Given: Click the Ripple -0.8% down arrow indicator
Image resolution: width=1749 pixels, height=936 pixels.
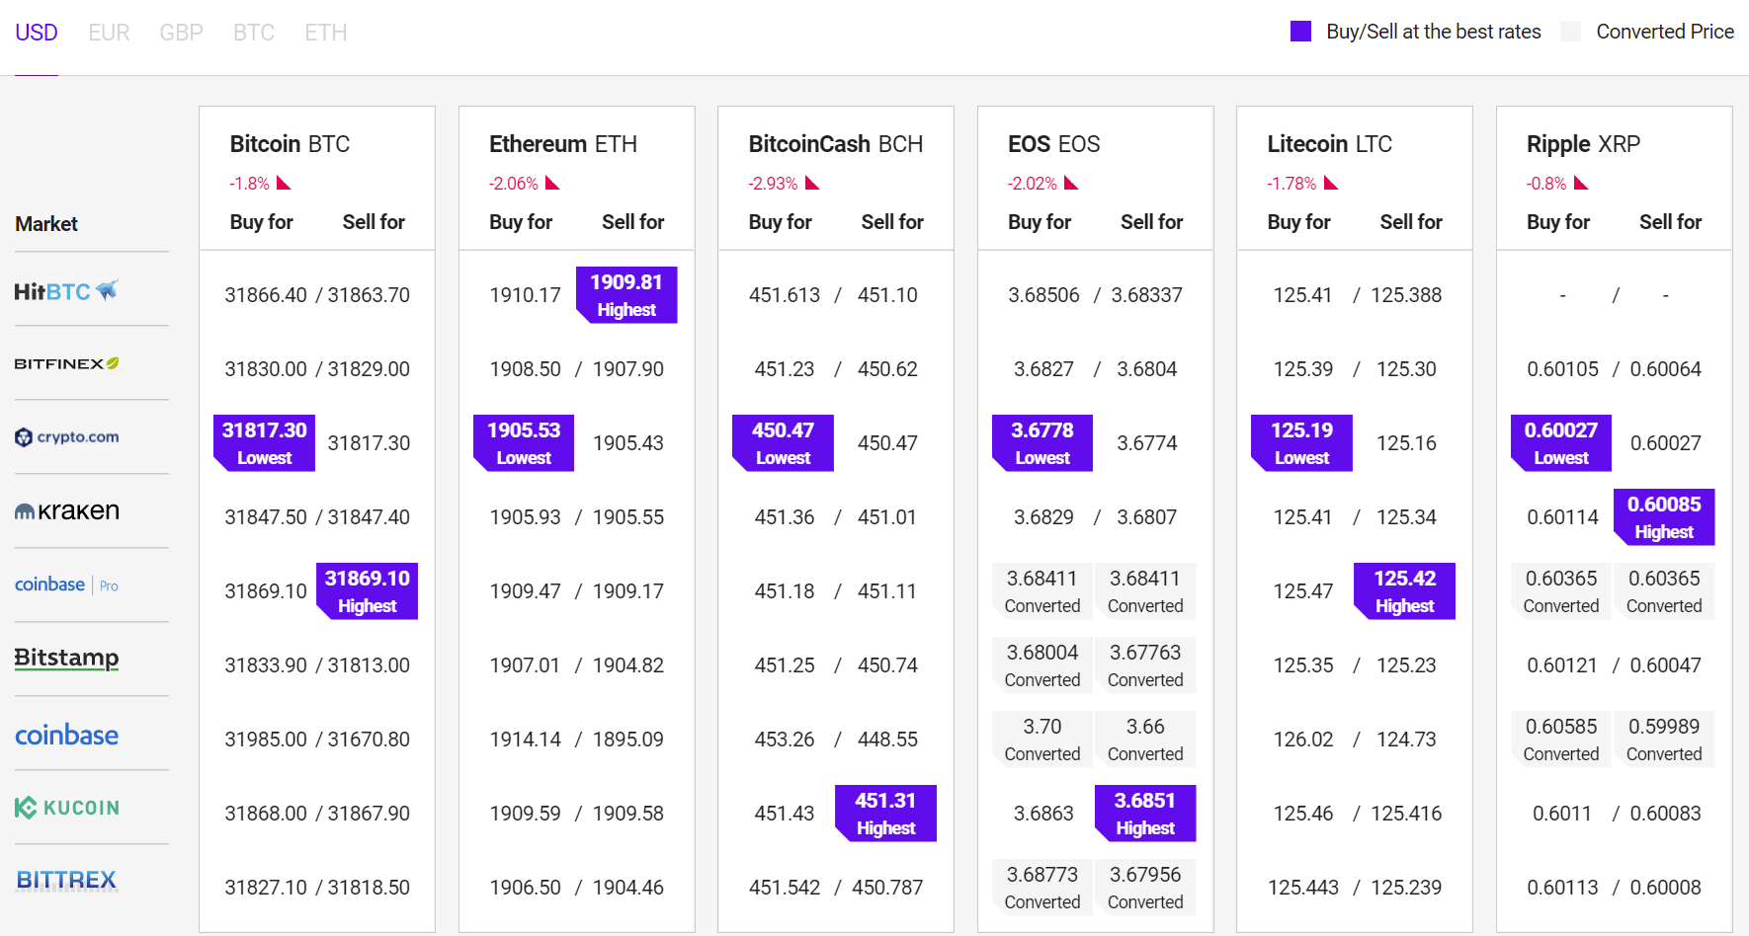Looking at the screenshot, I should pos(1581,183).
